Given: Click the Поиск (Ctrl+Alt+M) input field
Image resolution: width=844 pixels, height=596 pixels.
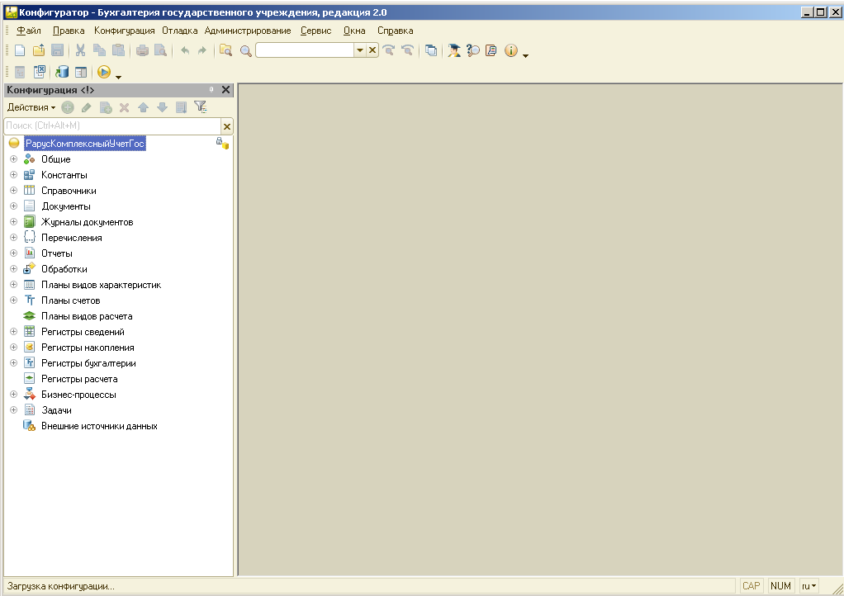Looking at the screenshot, I should pos(112,125).
